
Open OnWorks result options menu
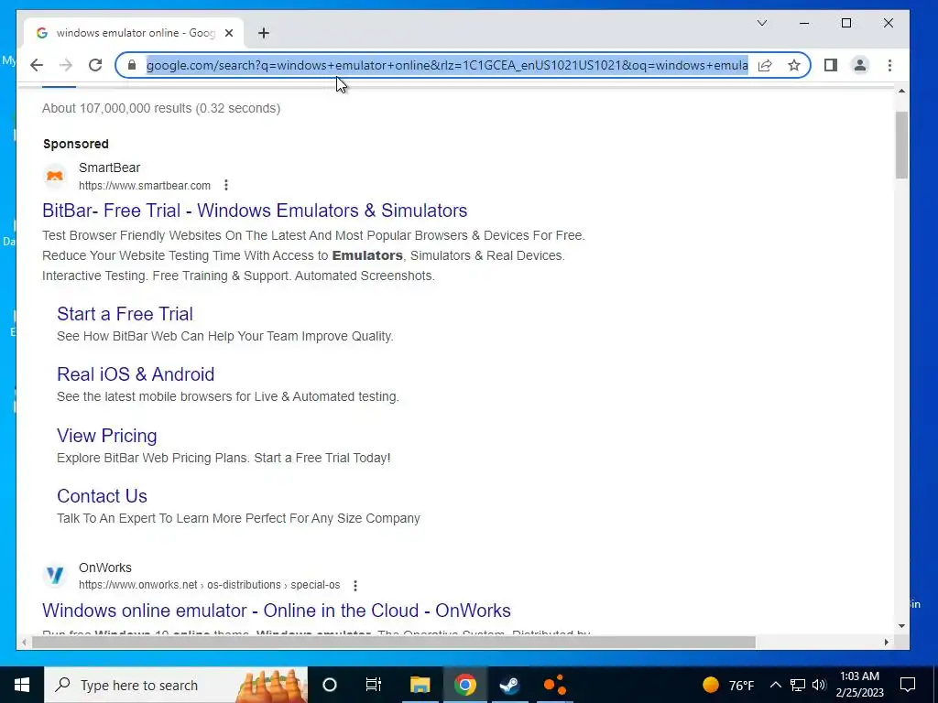click(x=355, y=585)
